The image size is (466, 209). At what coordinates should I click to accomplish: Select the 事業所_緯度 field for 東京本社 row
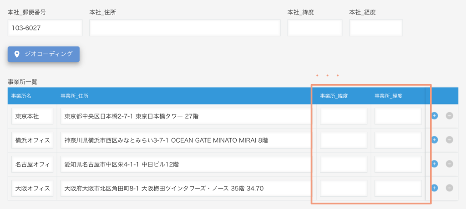pos(344,116)
